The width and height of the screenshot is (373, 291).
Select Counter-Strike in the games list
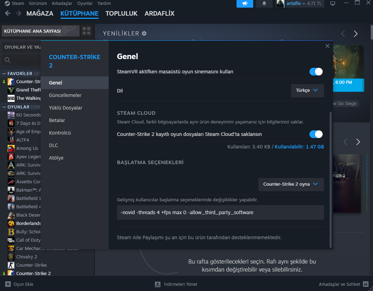pos(31,265)
